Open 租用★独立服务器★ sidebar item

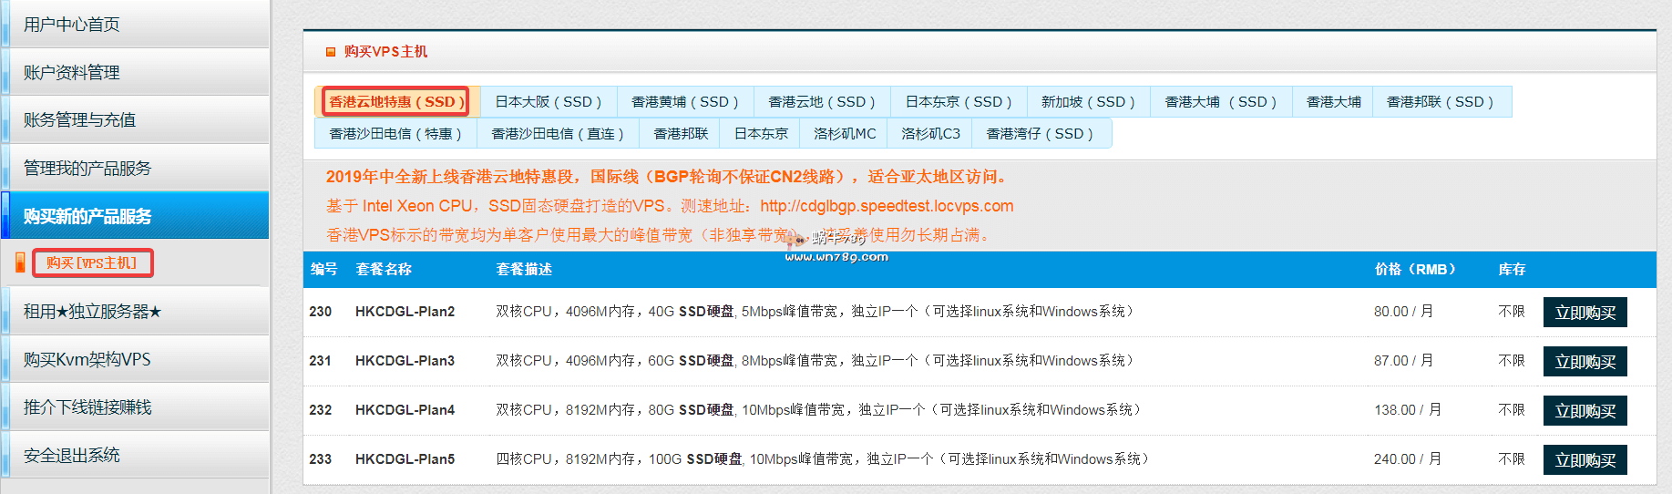(92, 312)
